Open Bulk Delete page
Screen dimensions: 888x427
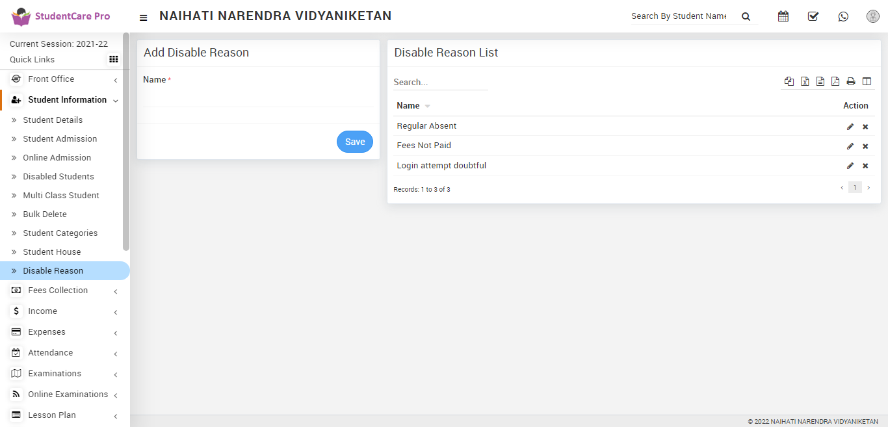coord(45,214)
